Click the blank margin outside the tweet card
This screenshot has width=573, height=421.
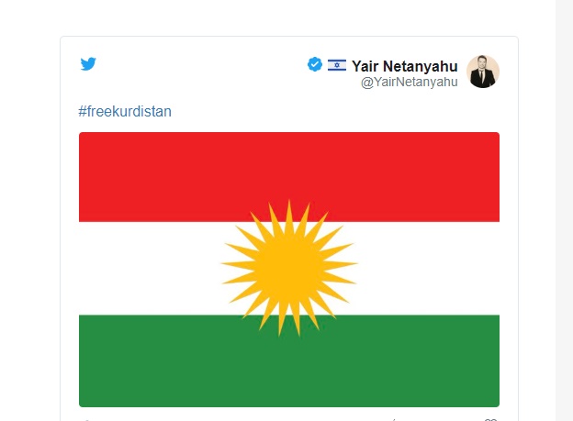pyautogui.click(x=29, y=219)
